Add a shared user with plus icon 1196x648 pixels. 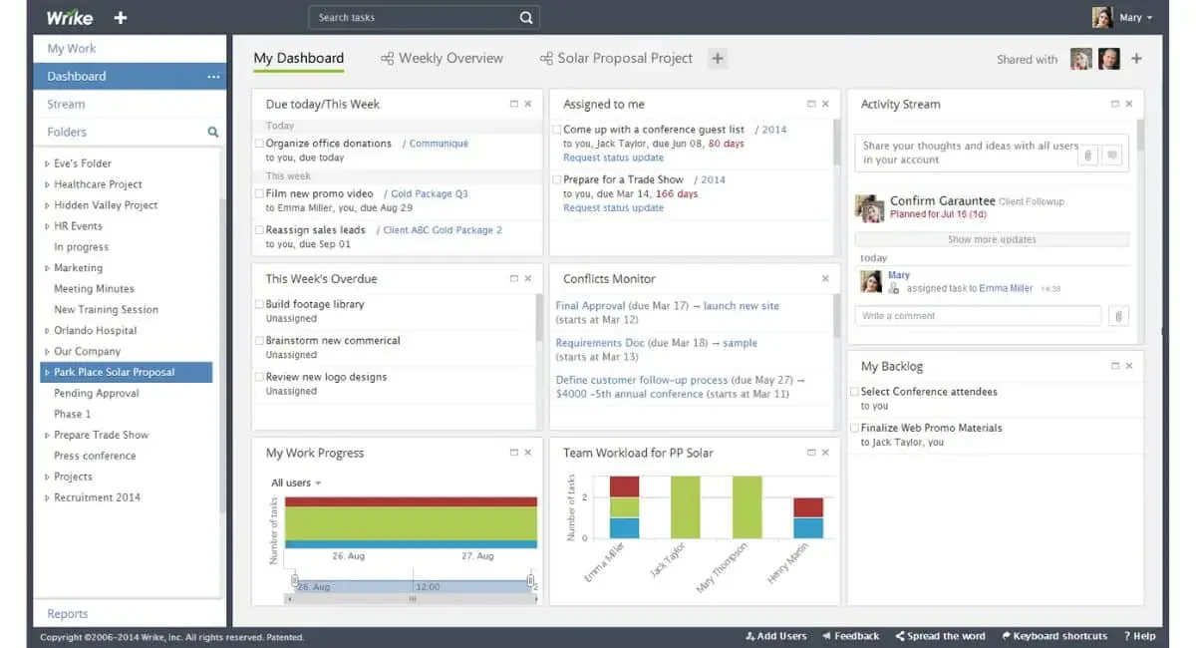[x=1136, y=59]
